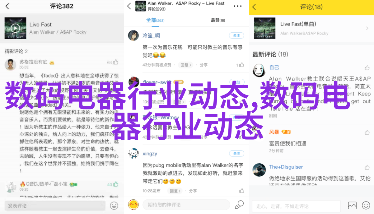Focus the 期待您的神评论 input field

click(x=186, y=205)
